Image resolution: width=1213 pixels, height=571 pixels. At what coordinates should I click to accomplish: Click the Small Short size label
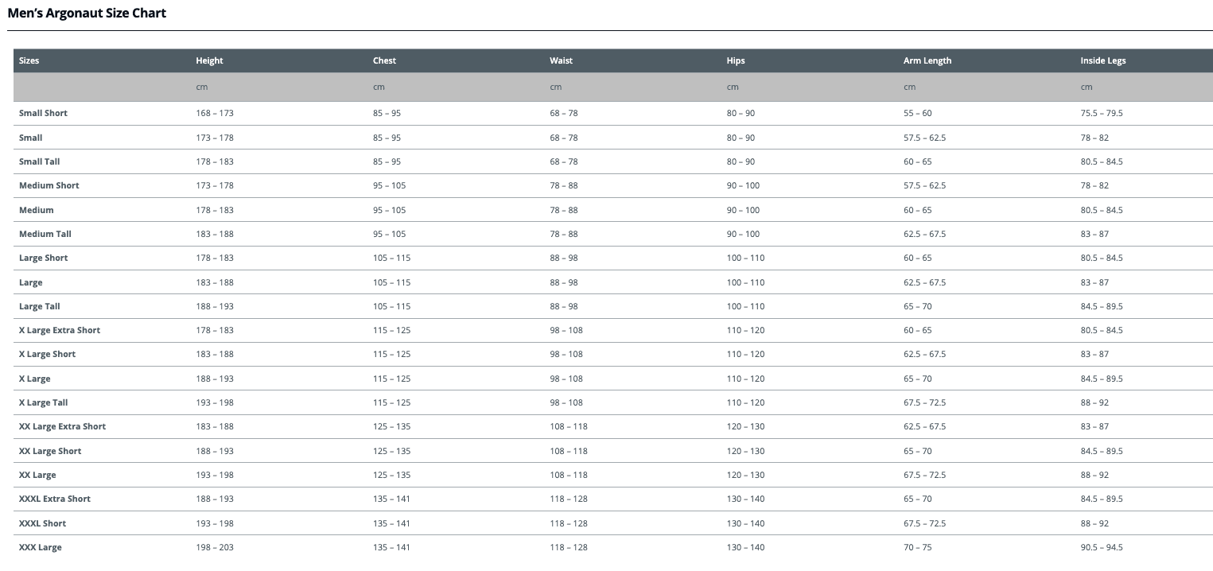(43, 114)
